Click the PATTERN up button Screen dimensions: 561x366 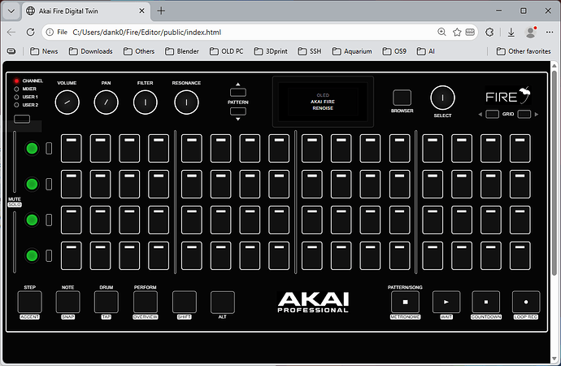tap(238, 93)
